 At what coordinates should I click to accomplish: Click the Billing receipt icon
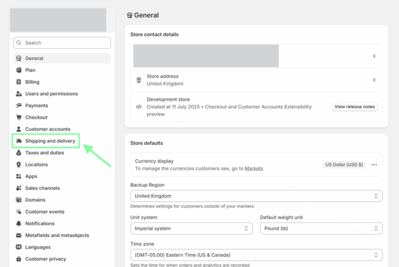pyautogui.click(x=18, y=82)
